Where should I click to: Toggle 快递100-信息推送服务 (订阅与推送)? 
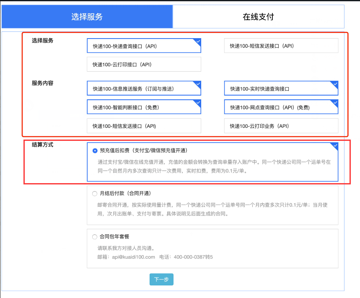(x=144, y=88)
